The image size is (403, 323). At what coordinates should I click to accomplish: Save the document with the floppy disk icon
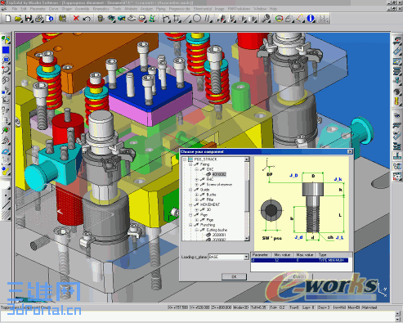click(29, 19)
